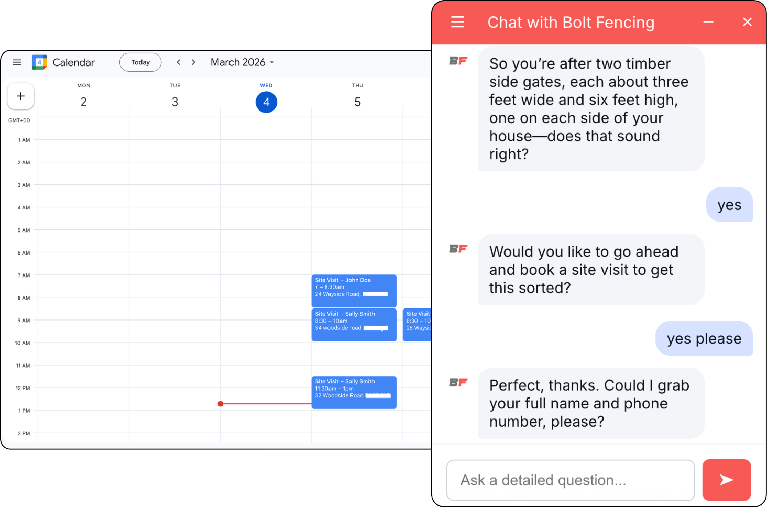Go to the previous week arrow
The height and width of the screenshot is (508, 767).
[179, 62]
